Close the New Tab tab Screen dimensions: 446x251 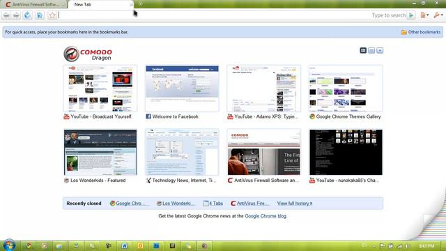131,4
